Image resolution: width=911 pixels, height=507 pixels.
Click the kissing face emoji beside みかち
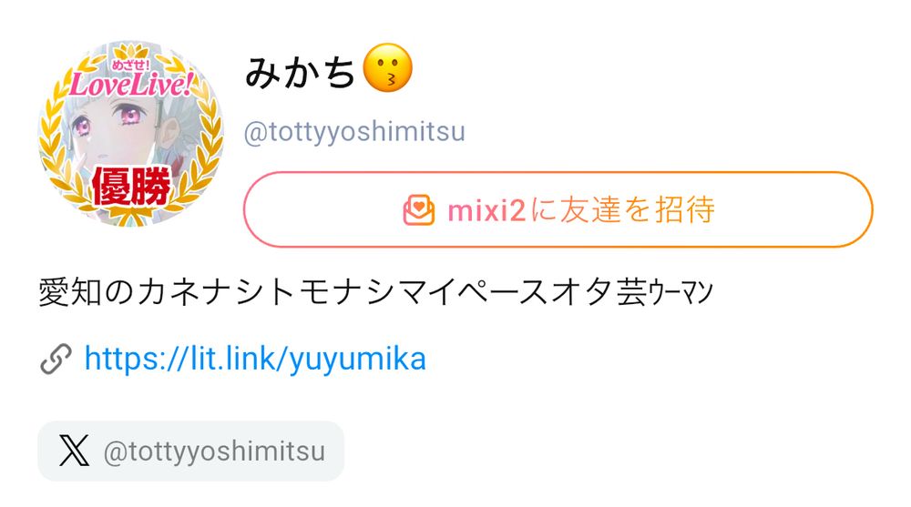[x=387, y=68]
